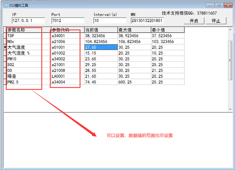This screenshot has width=235, height=170.
Task: Select code cell a34004
Action: (68, 82)
